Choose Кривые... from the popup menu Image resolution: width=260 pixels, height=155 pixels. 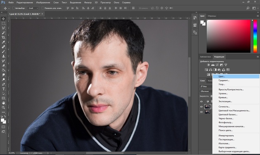(236, 97)
